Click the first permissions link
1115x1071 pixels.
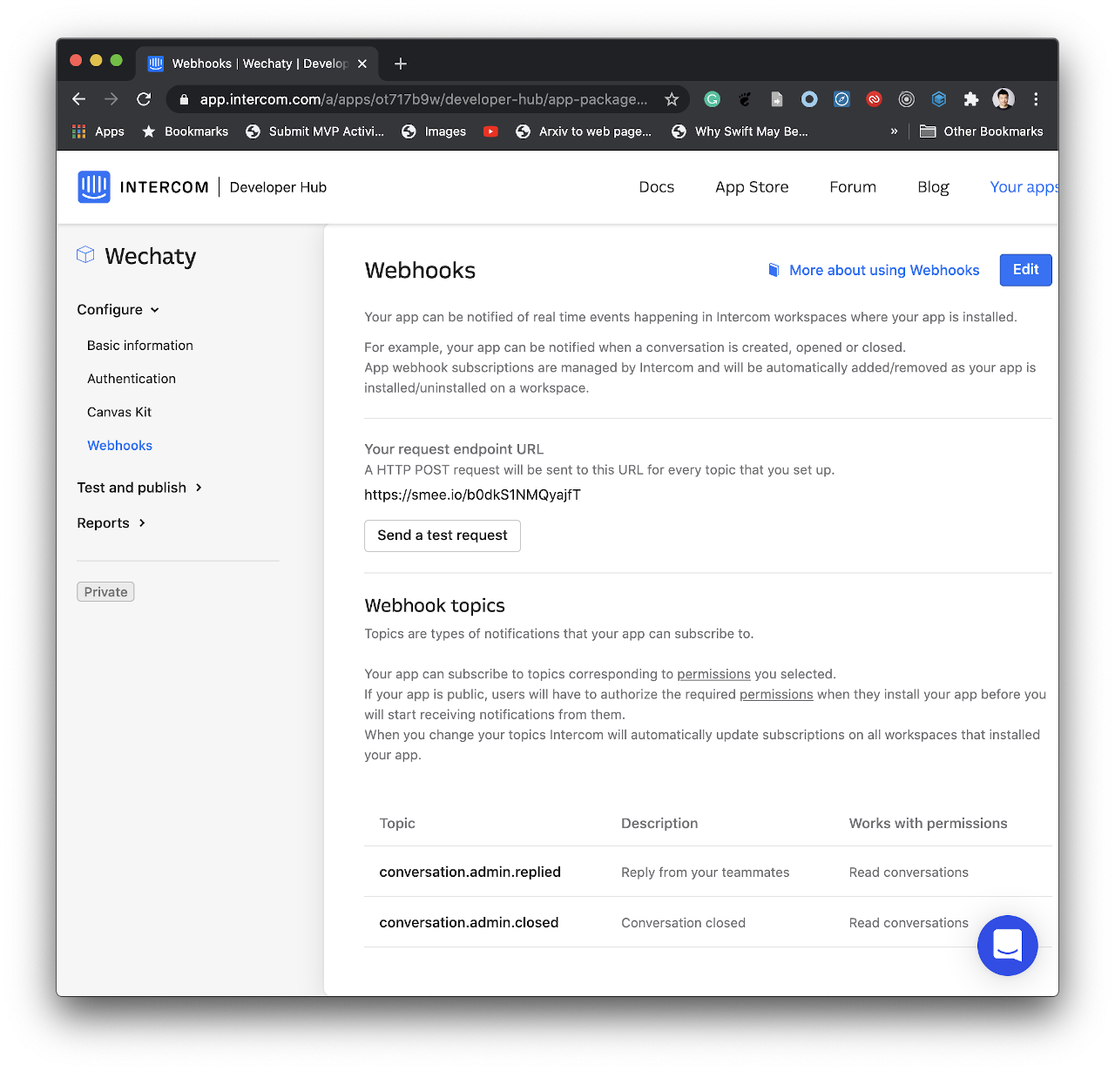713,674
